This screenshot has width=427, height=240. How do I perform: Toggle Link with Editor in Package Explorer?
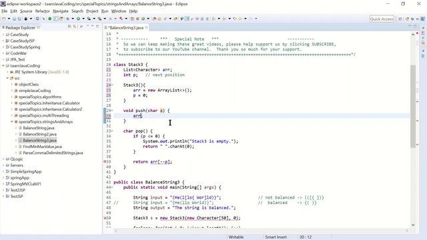coord(74,27)
